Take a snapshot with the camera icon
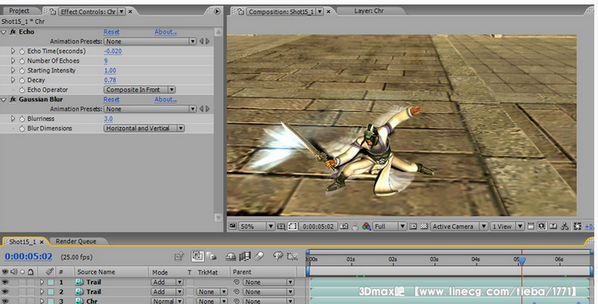Viewport: 598px width, 304px height. click(x=344, y=226)
